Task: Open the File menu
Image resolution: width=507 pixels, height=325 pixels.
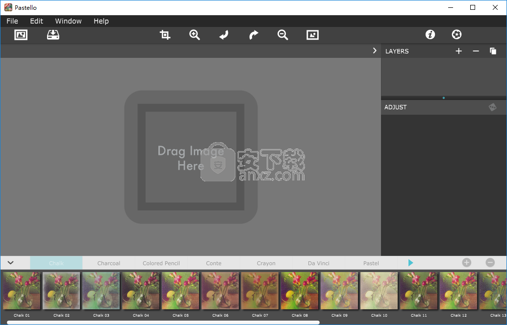Action: (x=12, y=21)
